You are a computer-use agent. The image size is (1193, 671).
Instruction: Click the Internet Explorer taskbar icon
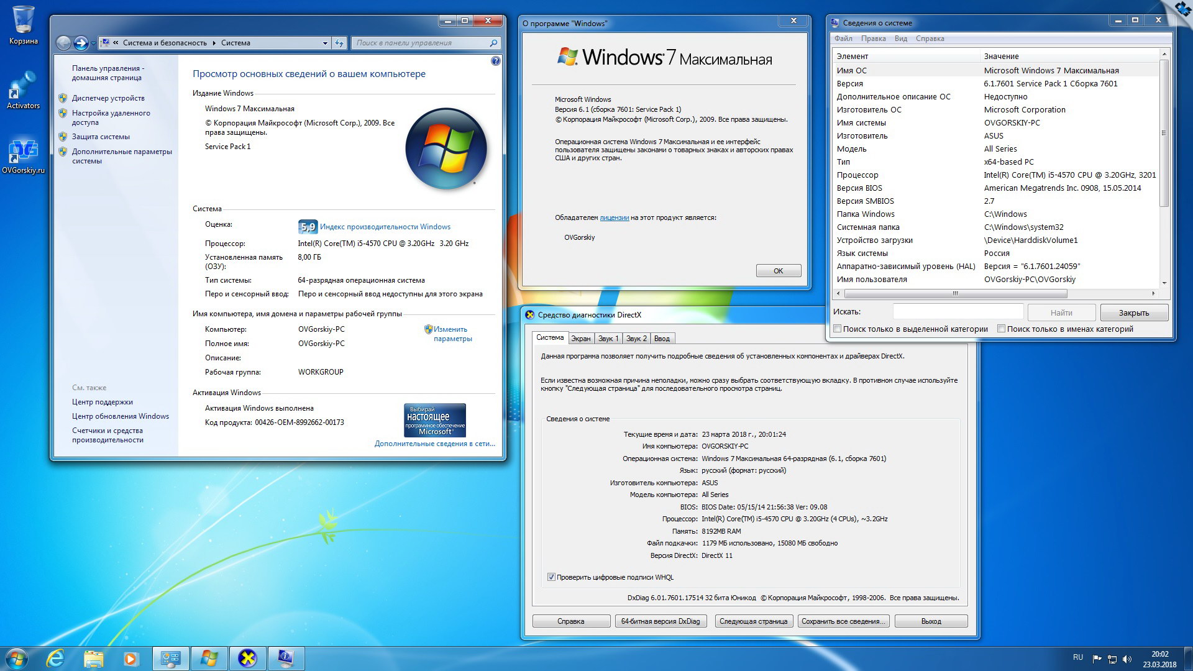pos(56,658)
